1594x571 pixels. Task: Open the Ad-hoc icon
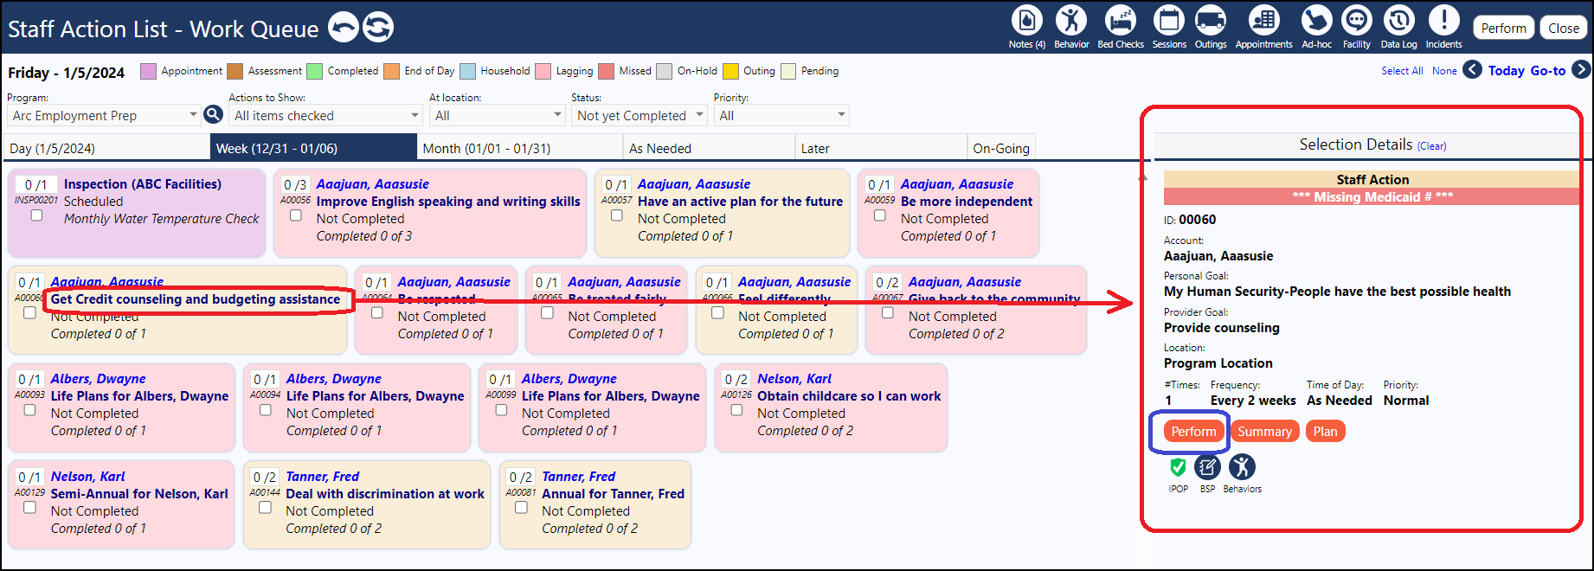(x=1316, y=20)
